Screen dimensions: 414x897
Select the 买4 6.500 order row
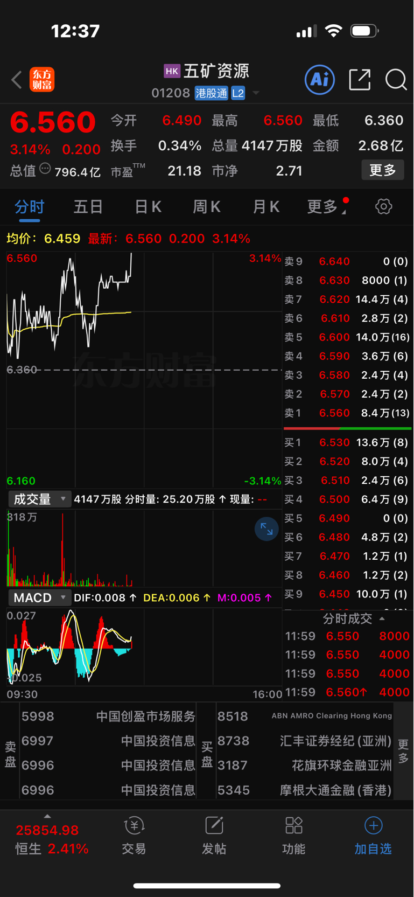click(347, 499)
